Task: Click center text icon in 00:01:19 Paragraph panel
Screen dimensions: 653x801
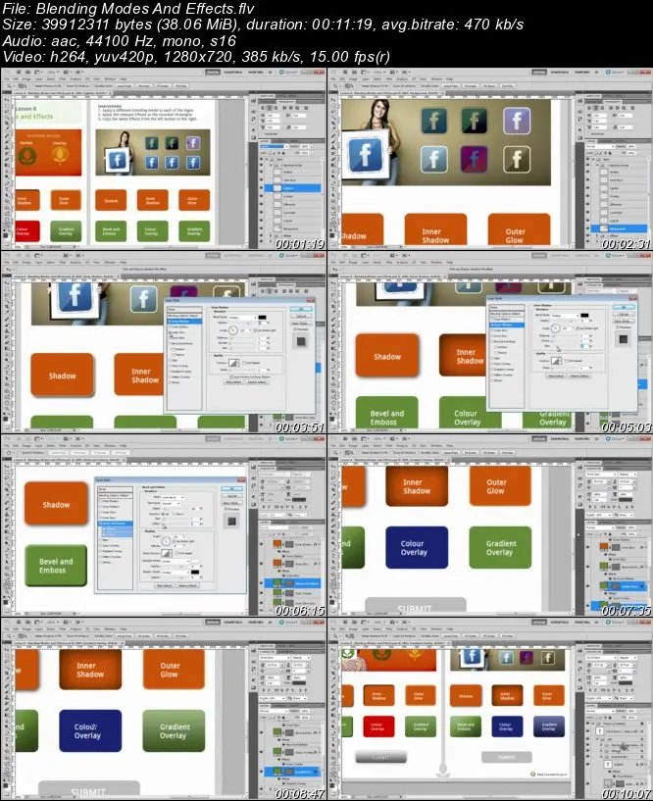Action: 270,108
